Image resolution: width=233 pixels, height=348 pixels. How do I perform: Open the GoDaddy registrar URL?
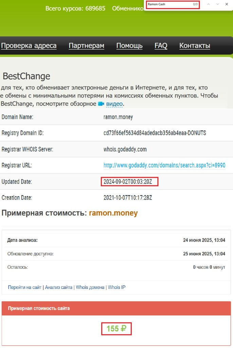164,166
